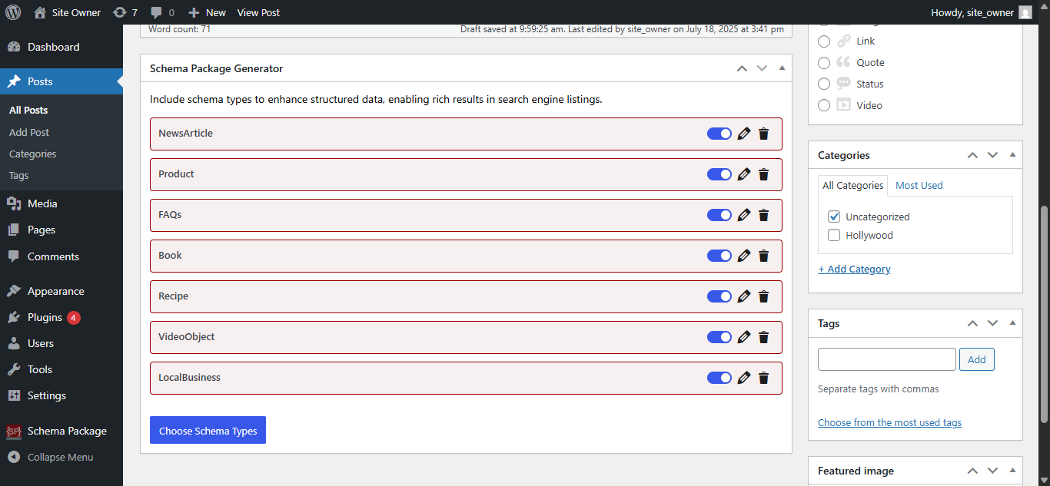This screenshot has height=486, width=1050.
Task: Collapse the Featured image panel
Action: 1012,471
